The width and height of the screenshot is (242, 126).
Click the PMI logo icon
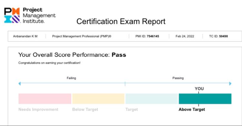12,15
